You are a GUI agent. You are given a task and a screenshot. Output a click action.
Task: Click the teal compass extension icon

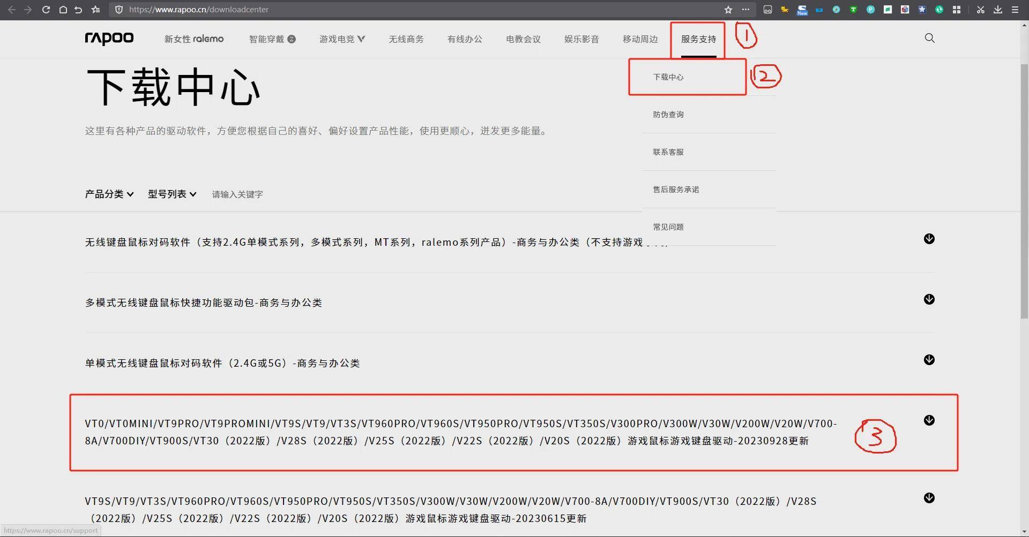click(836, 10)
